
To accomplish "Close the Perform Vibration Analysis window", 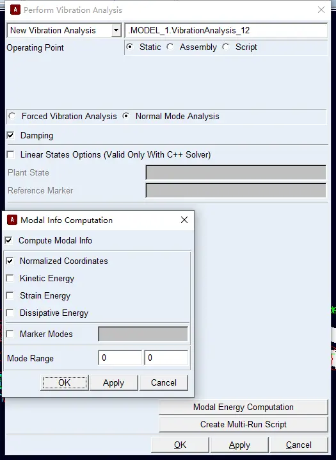I will pos(321,10).
